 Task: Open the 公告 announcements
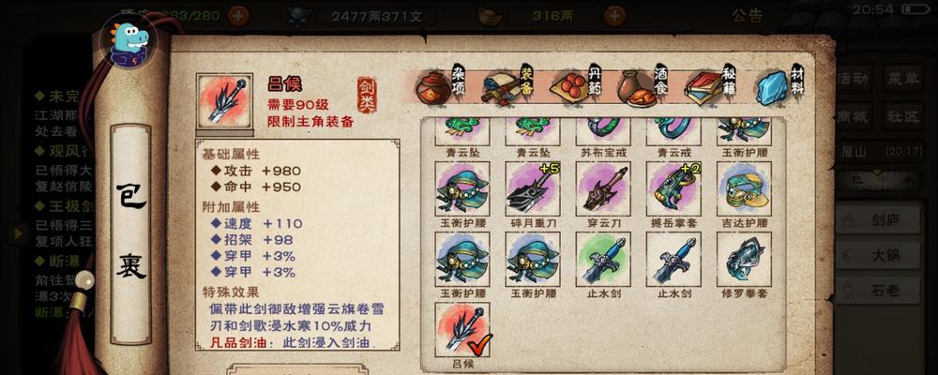748,16
